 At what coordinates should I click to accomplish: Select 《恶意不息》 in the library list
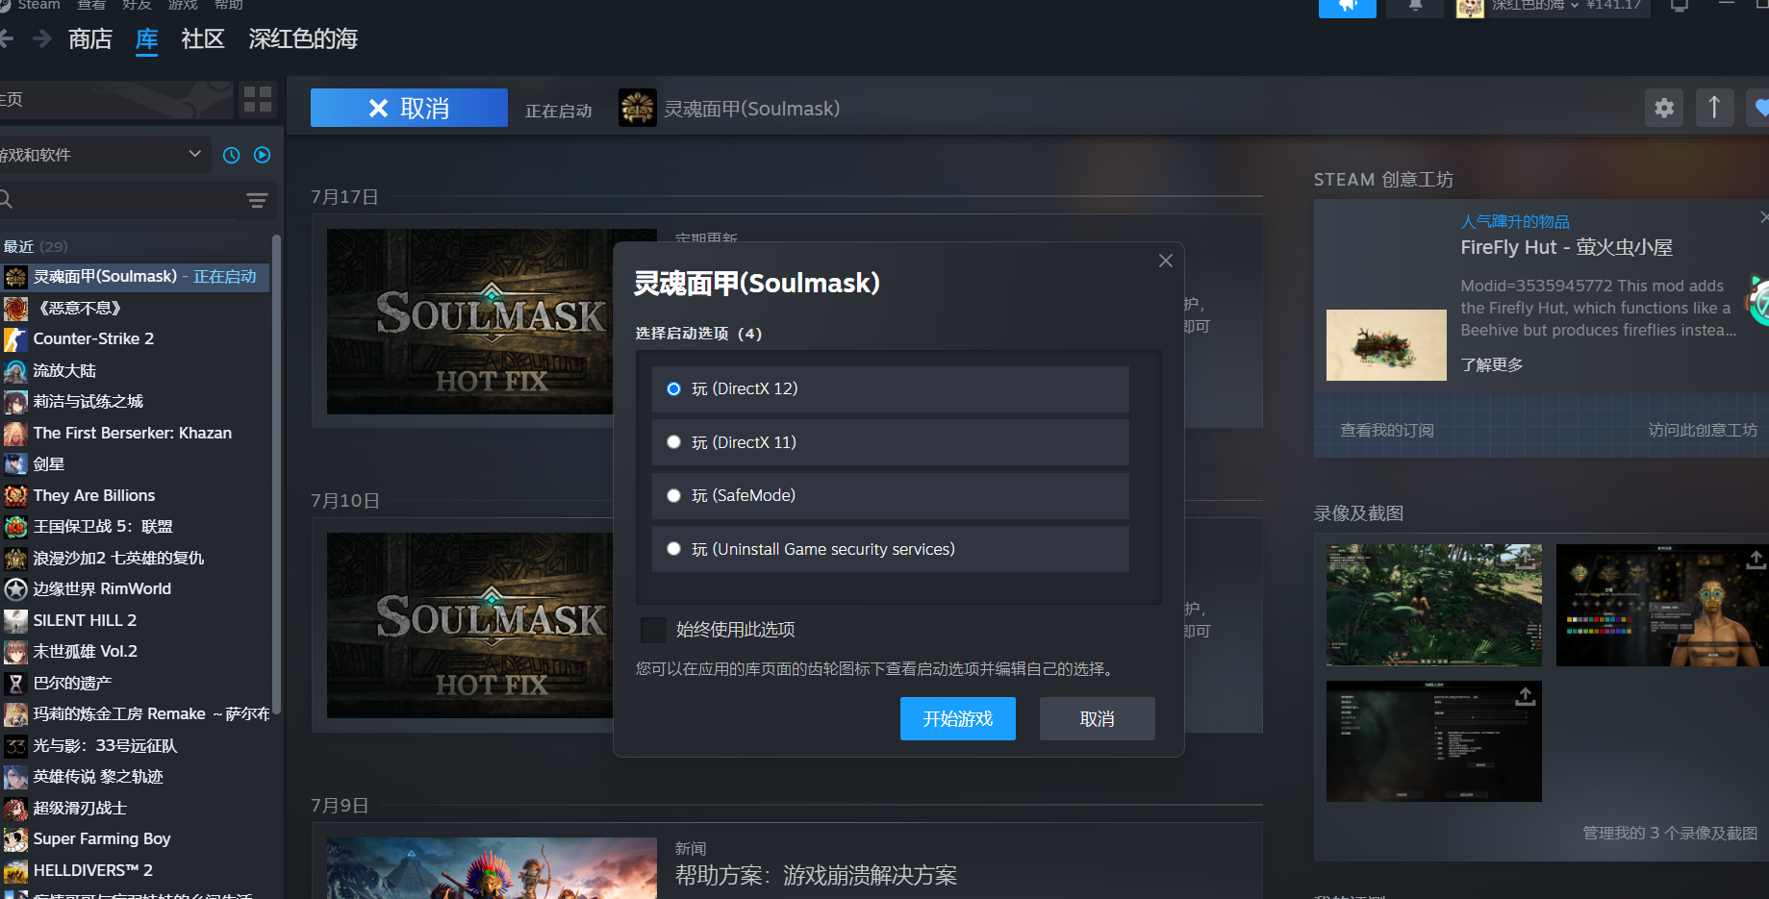[135, 309]
